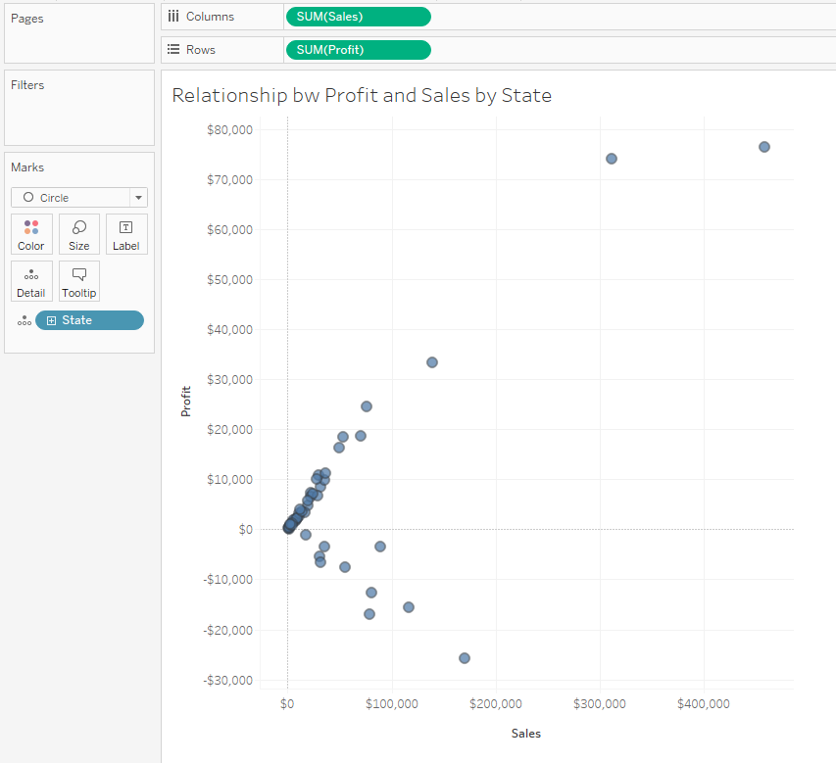This screenshot has width=836, height=763.
Task: Click the Columns shelf icon
Action: pyautogui.click(x=173, y=17)
